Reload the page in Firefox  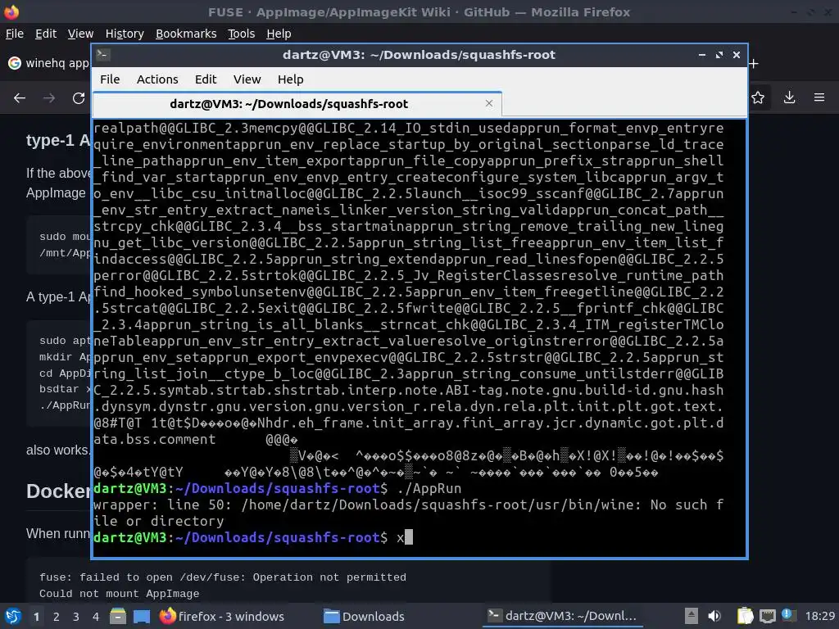(x=79, y=98)
